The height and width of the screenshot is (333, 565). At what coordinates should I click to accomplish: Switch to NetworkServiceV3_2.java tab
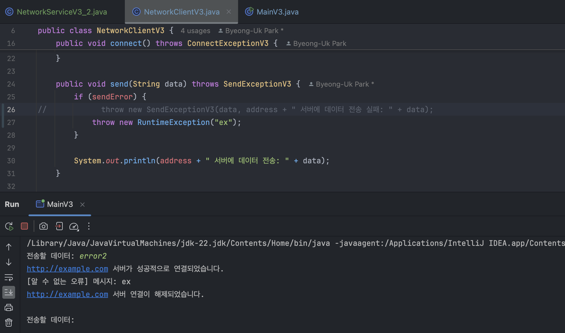(x=62, y=12)
